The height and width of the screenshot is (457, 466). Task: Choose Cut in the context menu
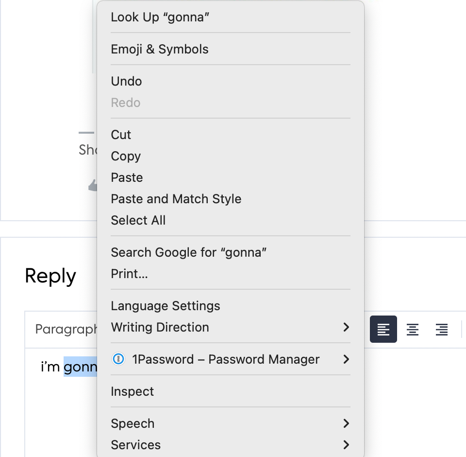230,135
